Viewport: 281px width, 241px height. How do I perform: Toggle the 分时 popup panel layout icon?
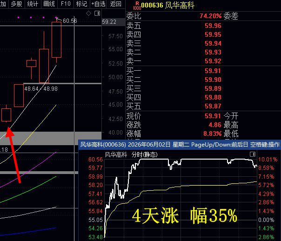tap(253, 154)
